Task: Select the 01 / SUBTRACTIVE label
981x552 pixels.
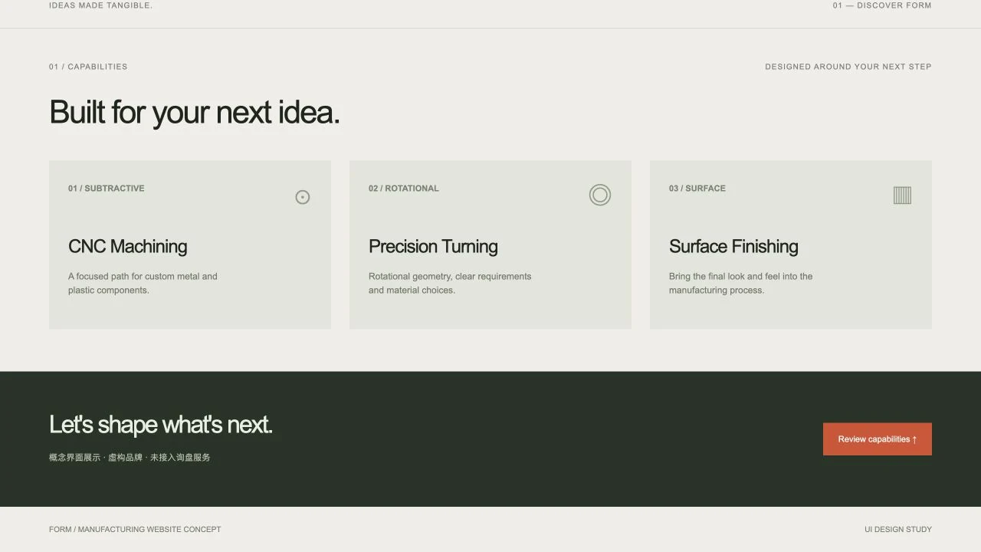Action: pos(107,189)
